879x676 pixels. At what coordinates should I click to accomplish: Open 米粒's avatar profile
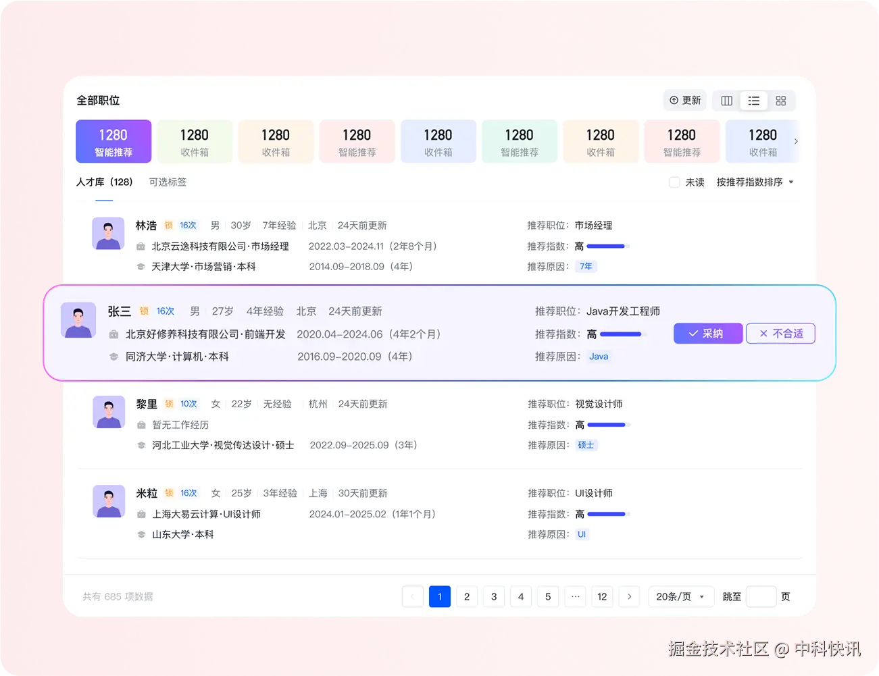pos(109,501)
